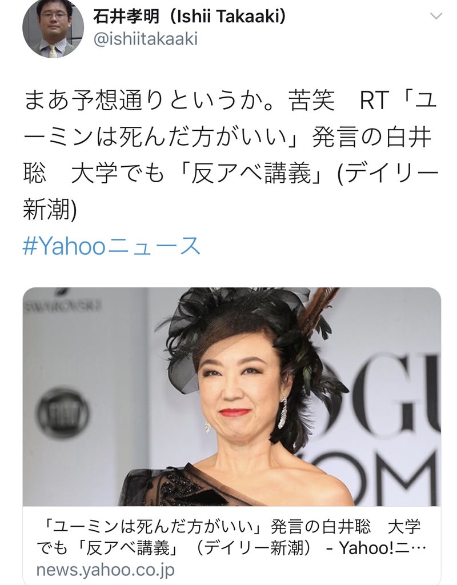The height and width of the screenshot is (585, 457).
Task: Open the Yahoo news card preview image
Action: click(232, 396)
